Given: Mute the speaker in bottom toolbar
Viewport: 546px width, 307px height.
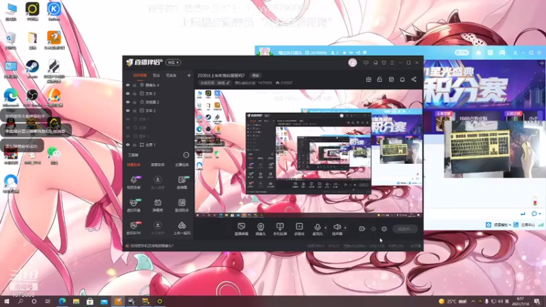Looking at the screenshot, I should point(336,229).
